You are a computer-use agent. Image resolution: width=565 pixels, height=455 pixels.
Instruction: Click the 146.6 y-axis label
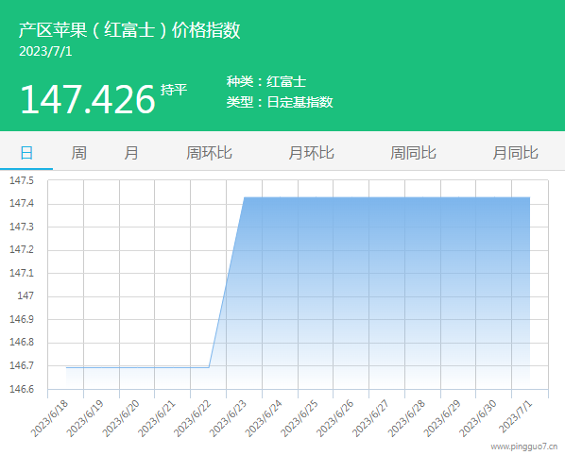coord(22,389)
